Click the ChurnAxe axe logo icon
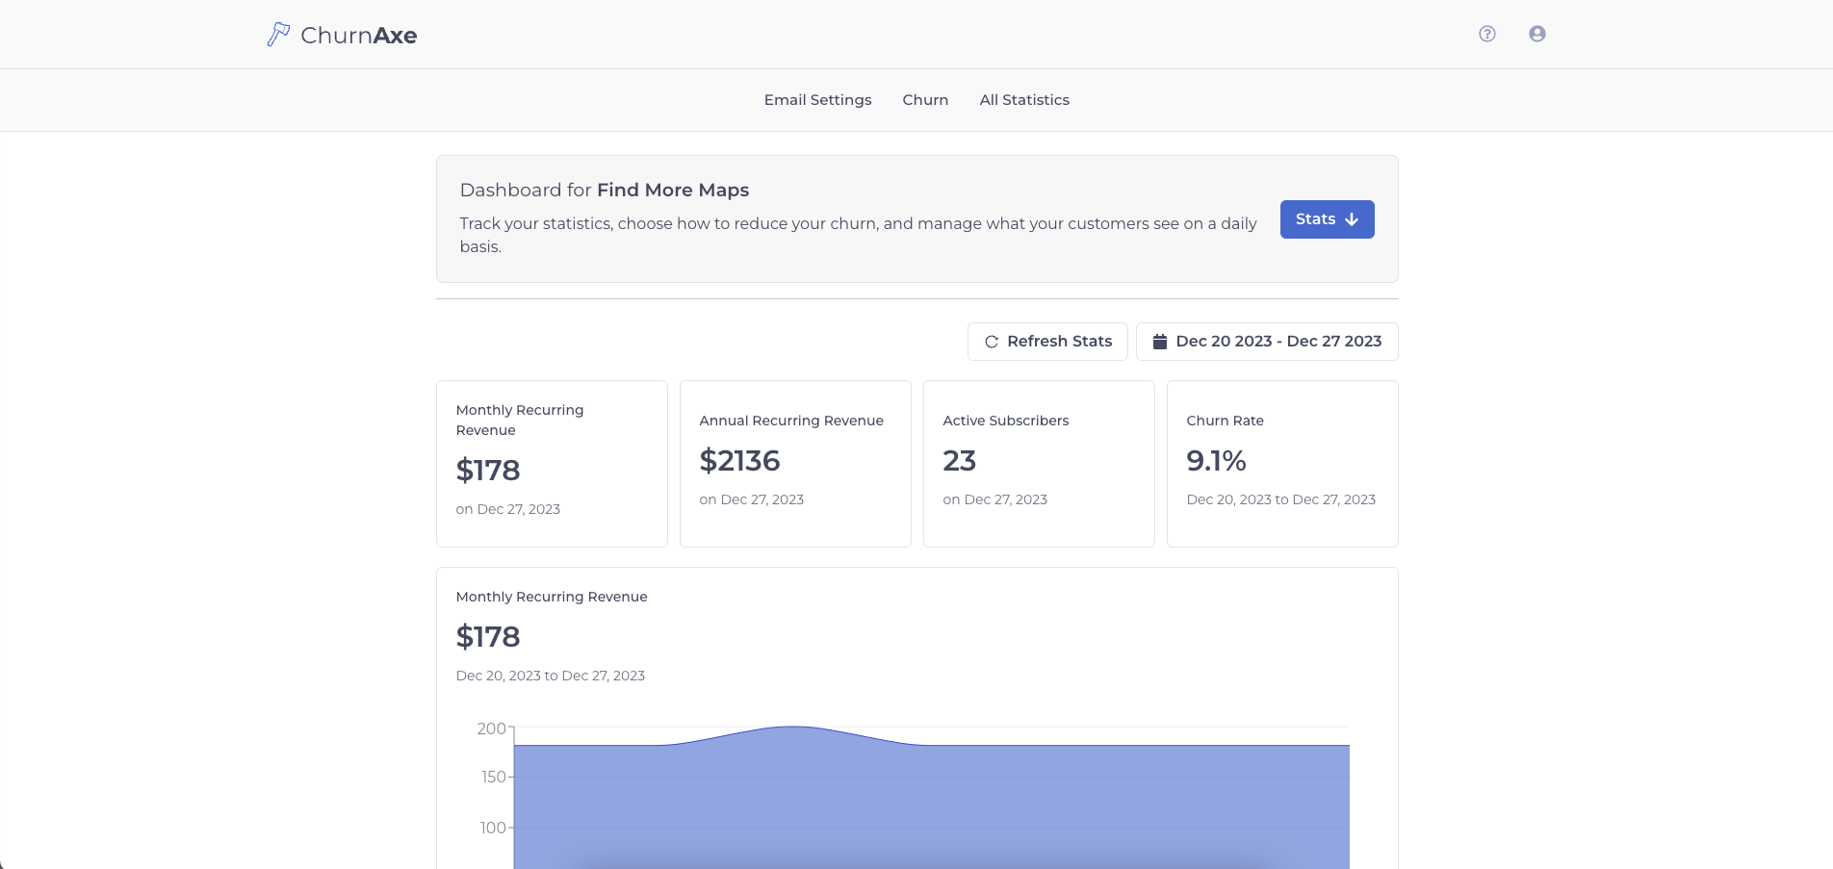Viewport: 1833px width, 869px height. coord(278,35)
